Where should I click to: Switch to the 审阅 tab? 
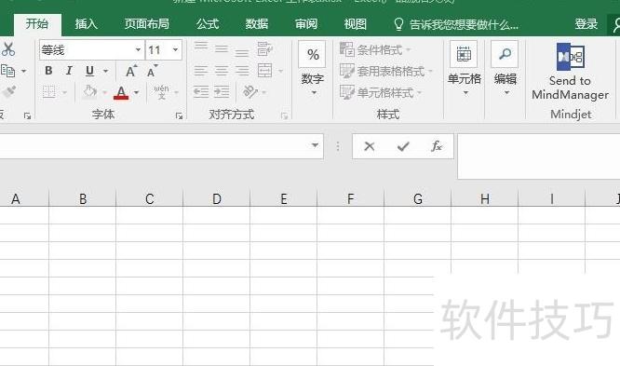306,24
